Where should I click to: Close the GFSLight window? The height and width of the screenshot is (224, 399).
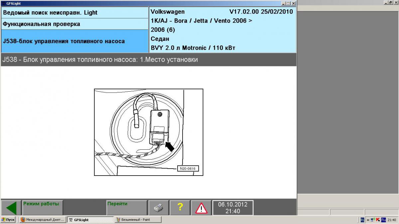[x=293, y=3]
